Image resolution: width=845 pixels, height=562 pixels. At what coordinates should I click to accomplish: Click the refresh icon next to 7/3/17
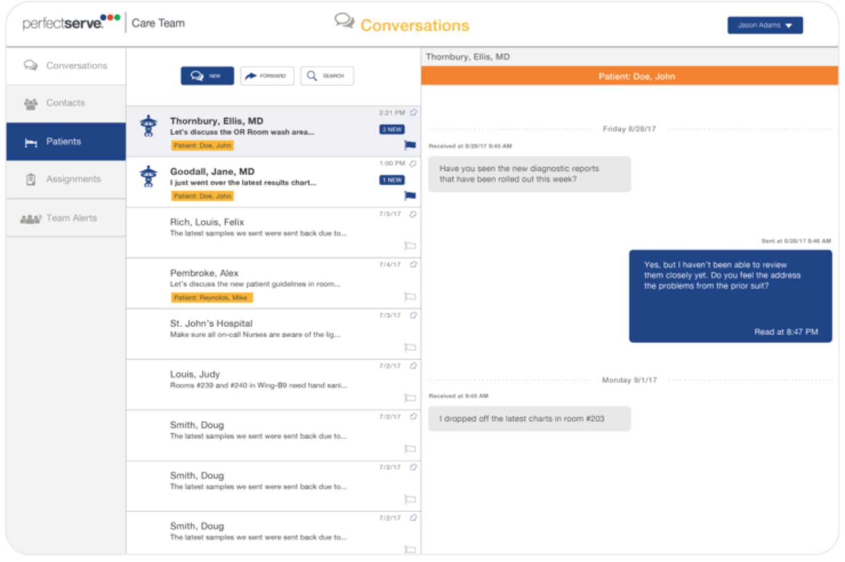tap(413, 315)
